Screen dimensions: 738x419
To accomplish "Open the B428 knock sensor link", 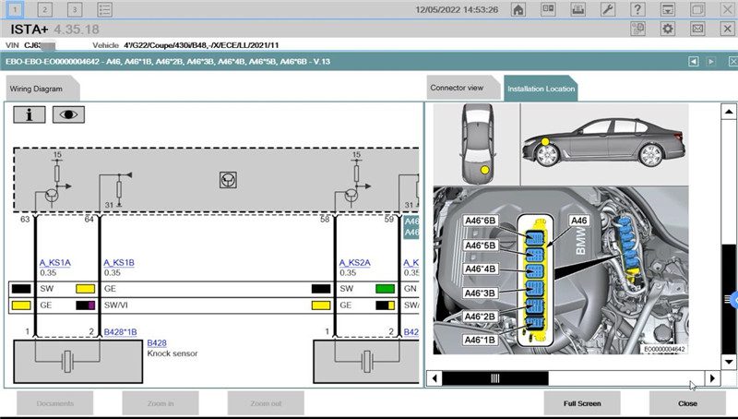I will coord(157,343).
